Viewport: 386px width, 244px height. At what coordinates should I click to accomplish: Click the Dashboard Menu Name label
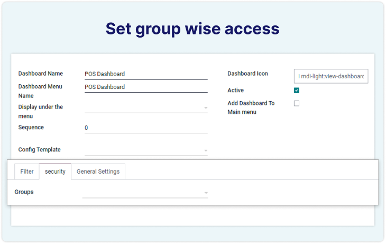coord(41,91)
